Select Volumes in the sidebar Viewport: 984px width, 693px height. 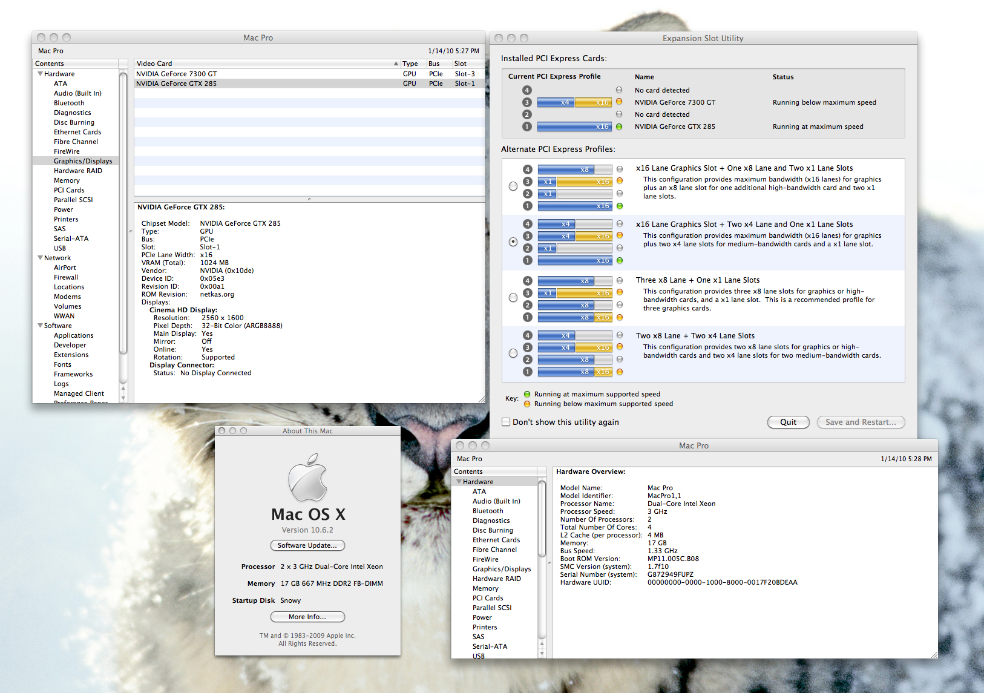(x=67, y=306)
